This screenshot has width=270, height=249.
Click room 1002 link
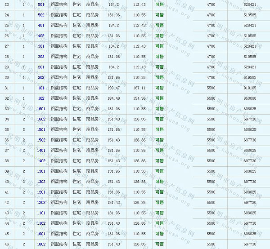pyautogui.click(x=41, y=244)
